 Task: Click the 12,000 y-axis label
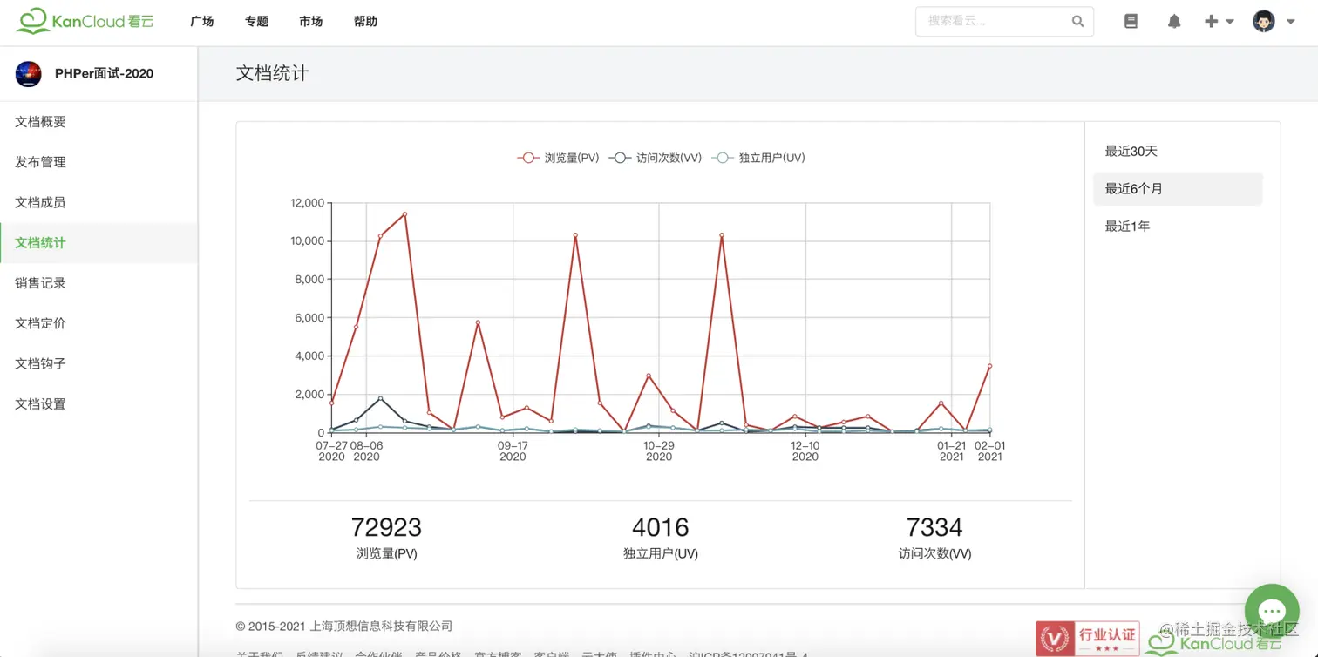(x=307, y=203)
